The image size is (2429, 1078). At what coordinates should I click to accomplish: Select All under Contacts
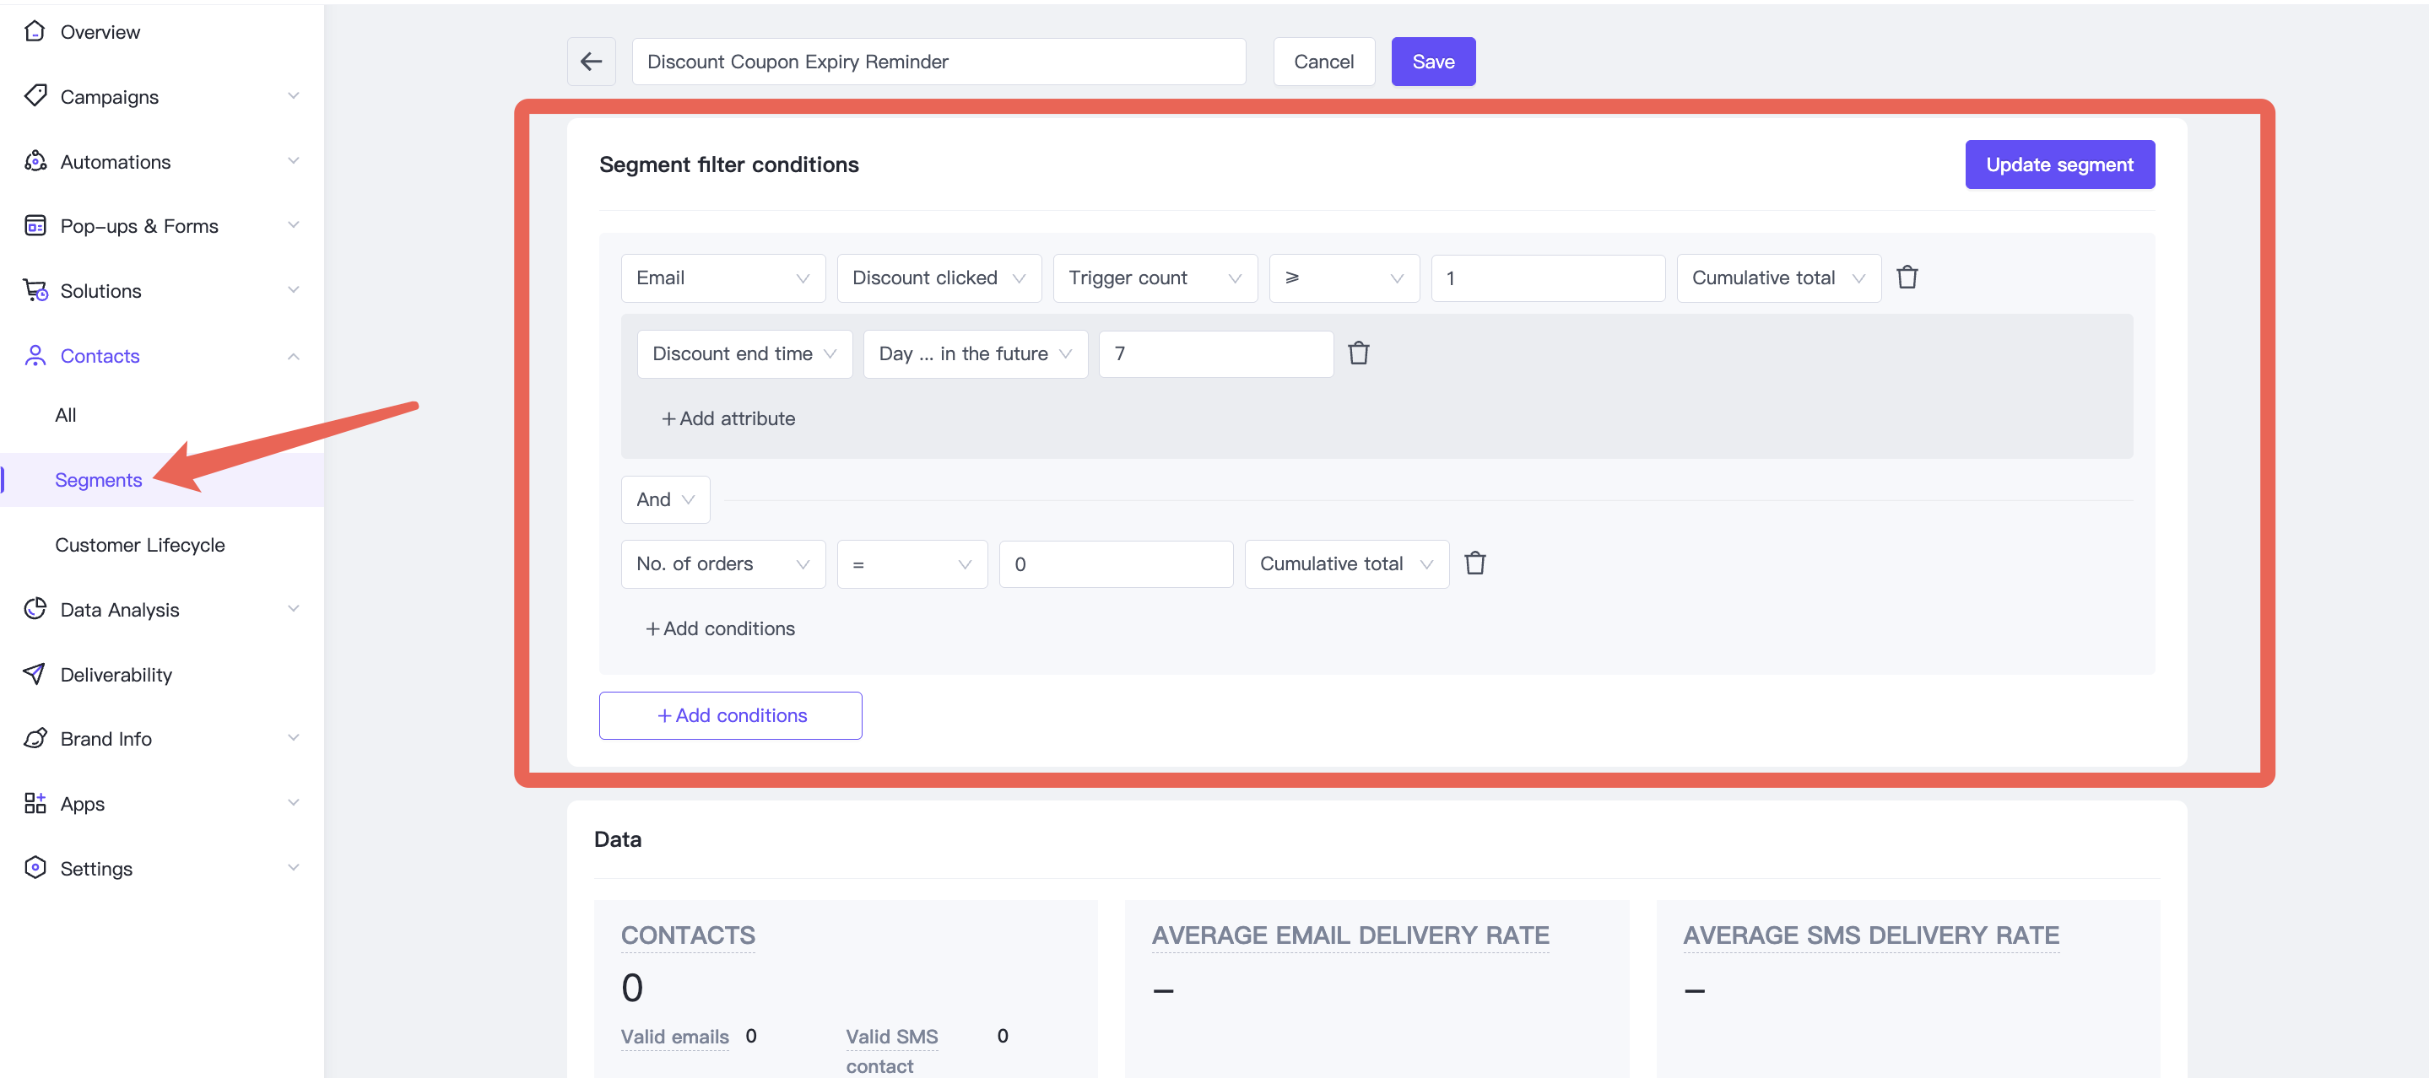[x=66, y=415]
